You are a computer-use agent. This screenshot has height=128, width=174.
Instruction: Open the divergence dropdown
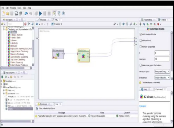click(x=162, y=78)
